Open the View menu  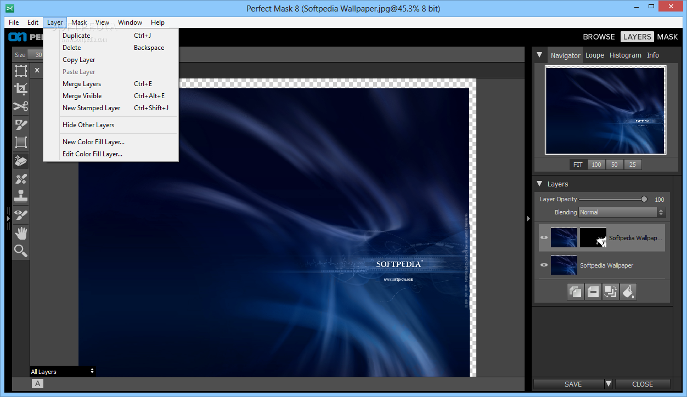pos(102,22)
